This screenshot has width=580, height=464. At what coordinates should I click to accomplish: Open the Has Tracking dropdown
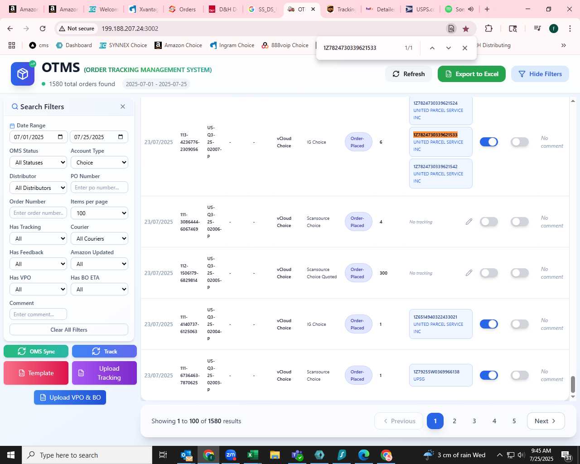[x=38, y=238]
